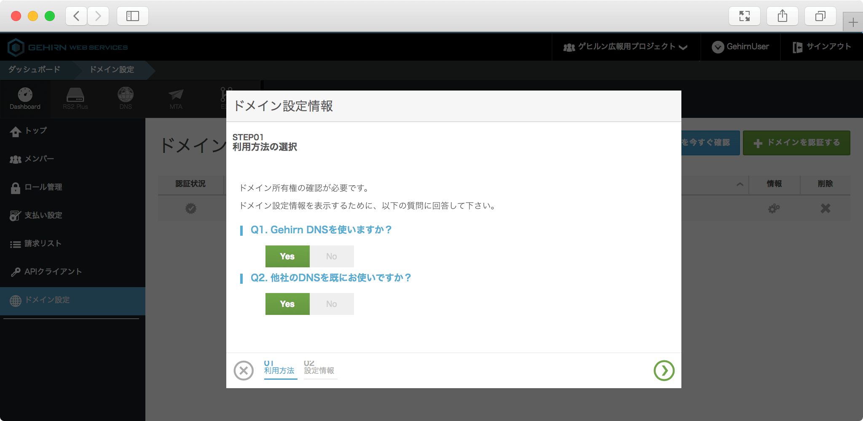Click the gear icon in the 情報 column
Screen dimensions: 863x421
point(774,208)
